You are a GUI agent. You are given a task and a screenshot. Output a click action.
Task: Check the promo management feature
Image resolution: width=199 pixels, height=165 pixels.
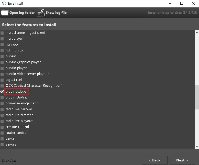click(x=2, y=103)
